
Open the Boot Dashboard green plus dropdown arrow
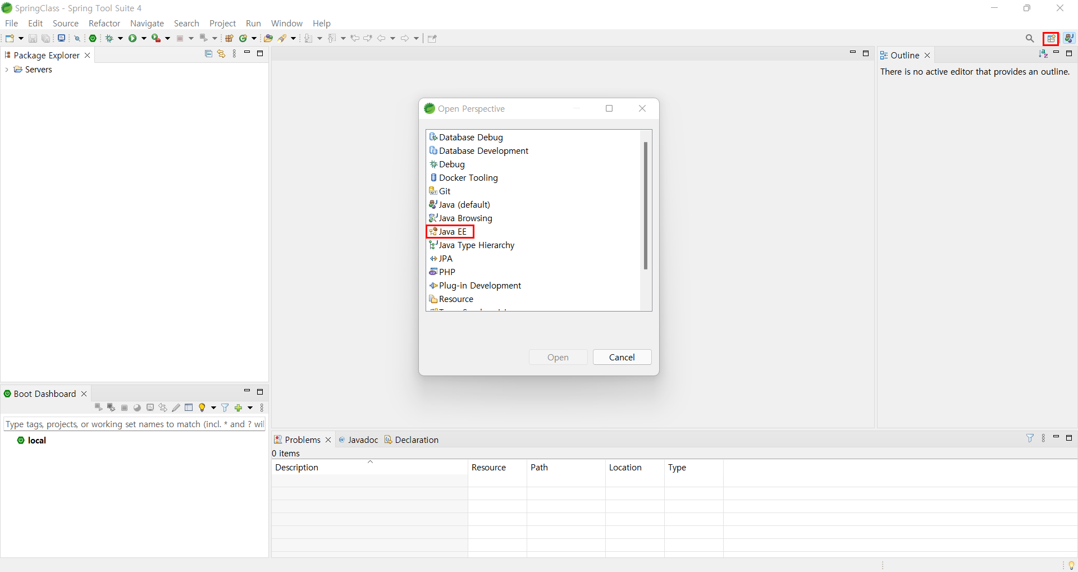(x=250, y=408)
